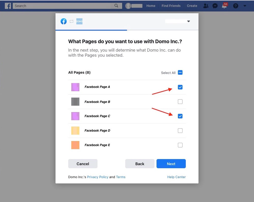Click the Cancel button
254x202 pixels.
(83, 164)
